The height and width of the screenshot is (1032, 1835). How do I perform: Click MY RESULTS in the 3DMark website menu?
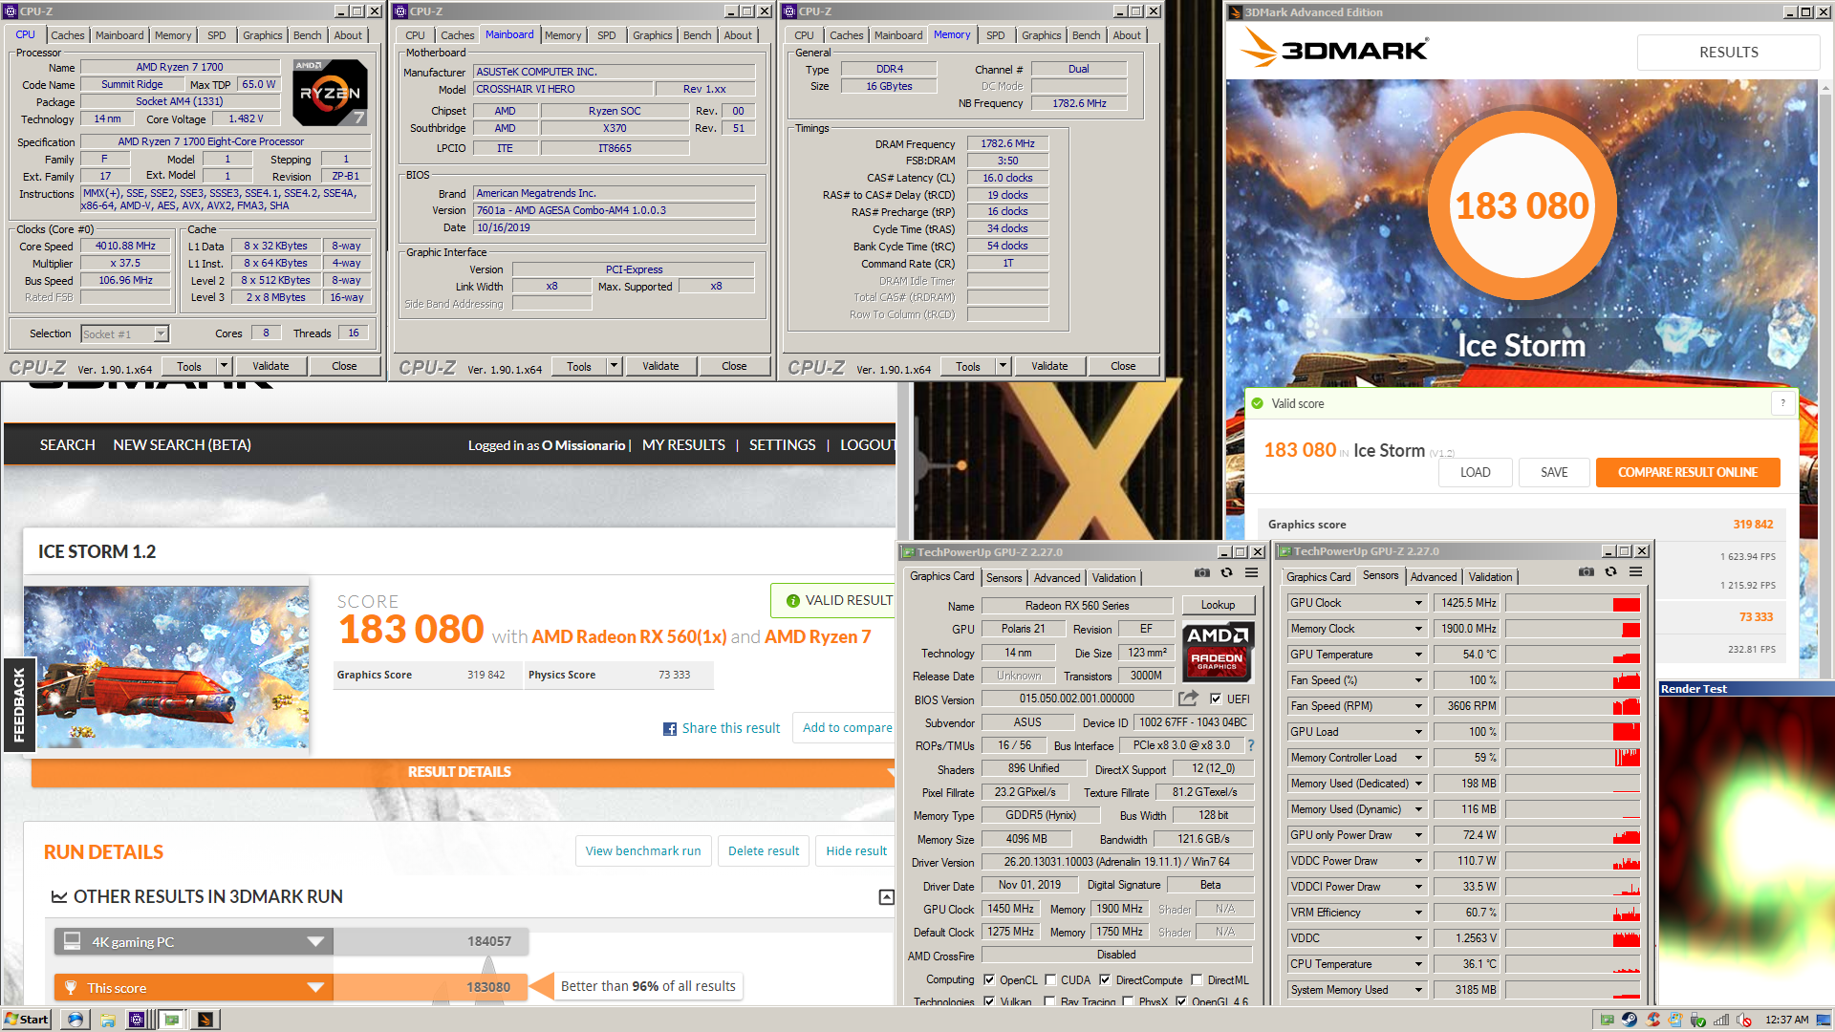[x=683, y=445]
